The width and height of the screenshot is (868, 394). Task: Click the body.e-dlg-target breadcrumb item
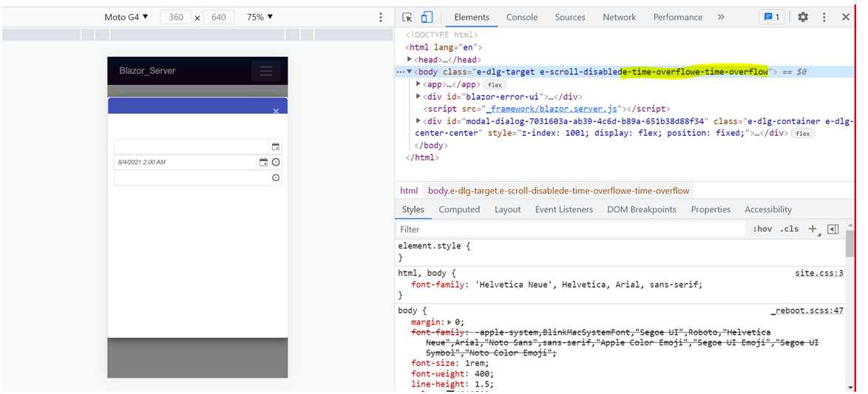coord(558,191)
